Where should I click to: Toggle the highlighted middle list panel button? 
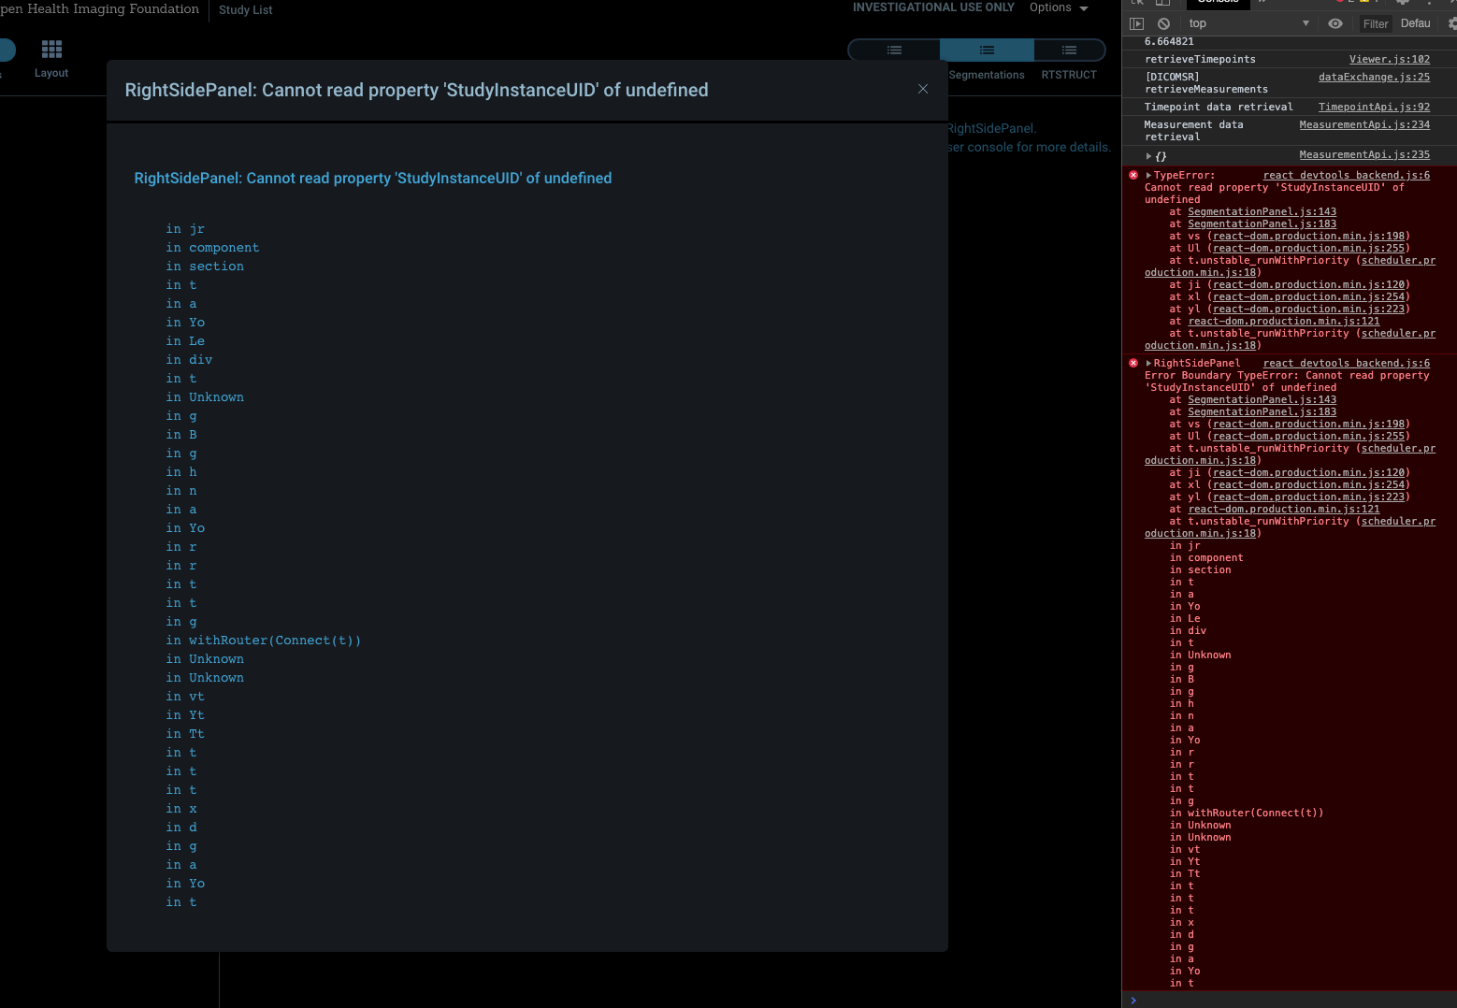click(x=987, y=50)
